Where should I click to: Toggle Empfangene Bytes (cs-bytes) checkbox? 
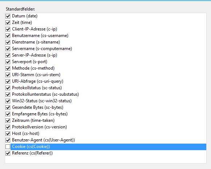(8, 114)
